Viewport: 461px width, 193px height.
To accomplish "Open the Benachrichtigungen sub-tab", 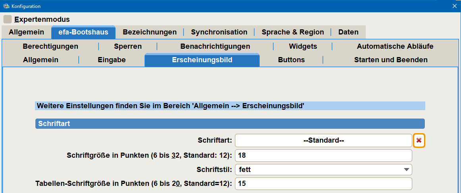I will [x=215, y=46].
